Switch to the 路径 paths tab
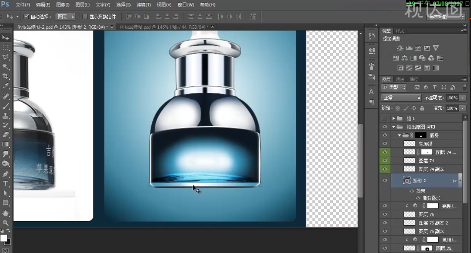This screenshot has width=471, height=253. coord(414,79)
